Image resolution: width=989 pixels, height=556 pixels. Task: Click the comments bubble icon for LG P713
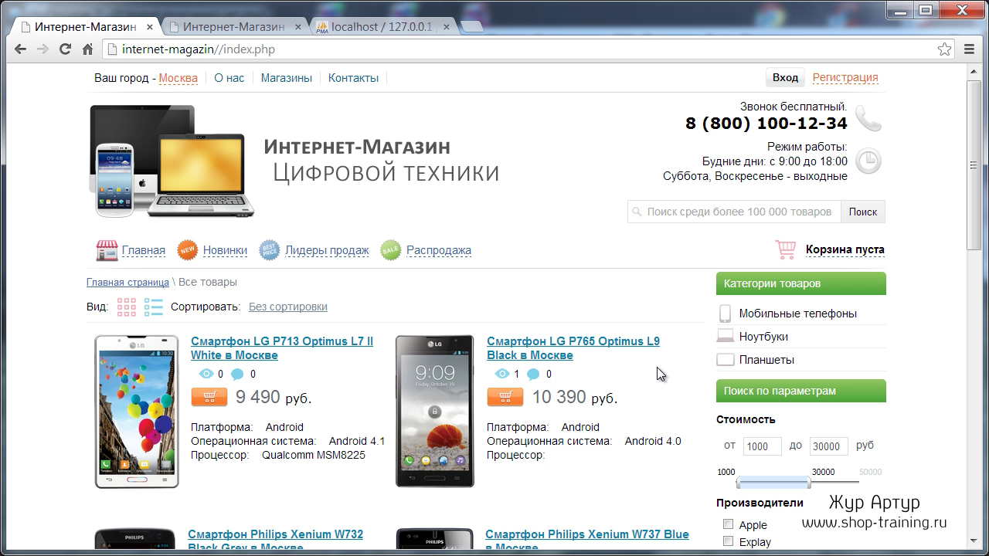[237, 375]
